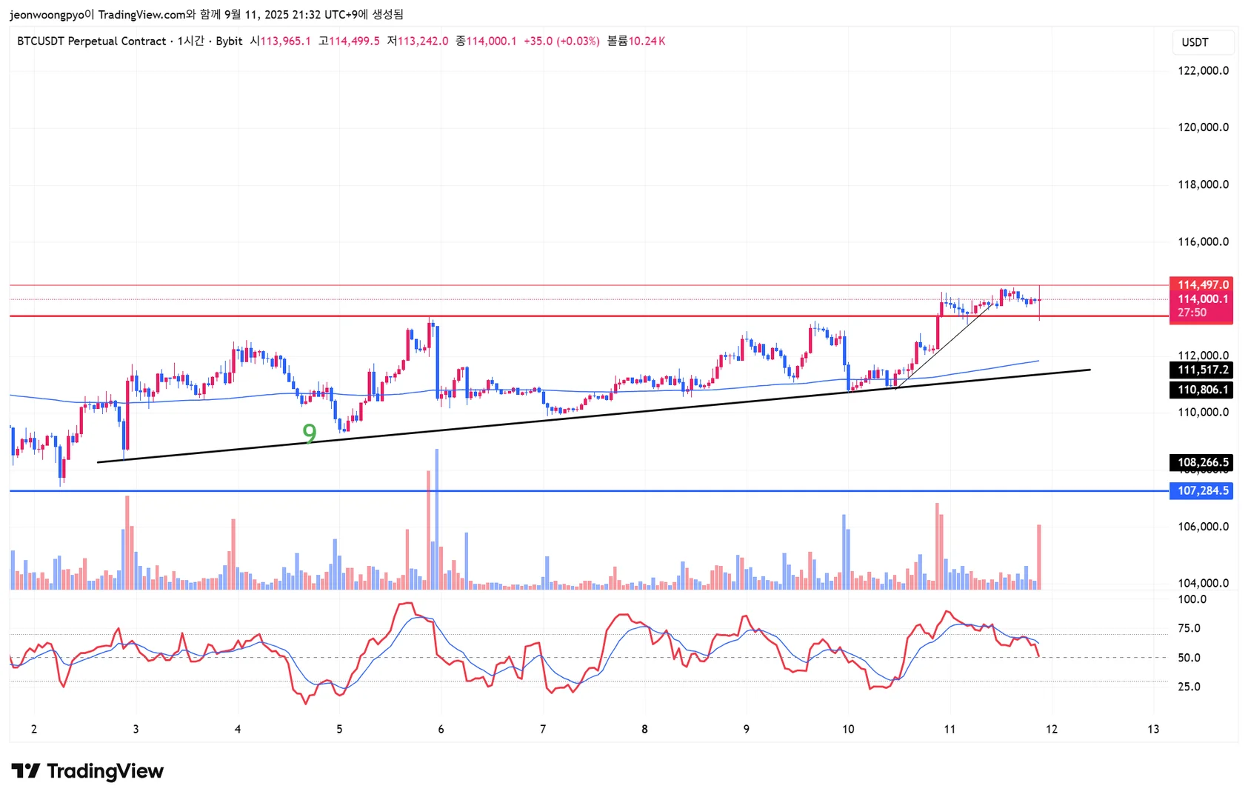Screen dimensions: 1248x800
Task: Click the 122,000.0 price axis label
Action: pos(1203,70)
